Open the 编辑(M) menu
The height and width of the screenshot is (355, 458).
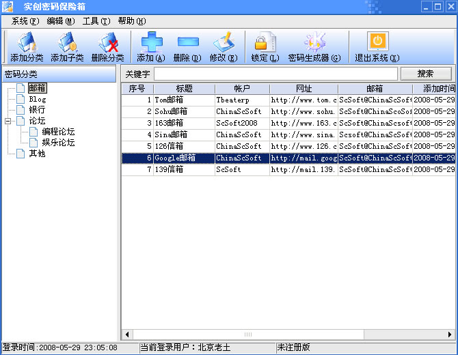click(x=61, y=21)
